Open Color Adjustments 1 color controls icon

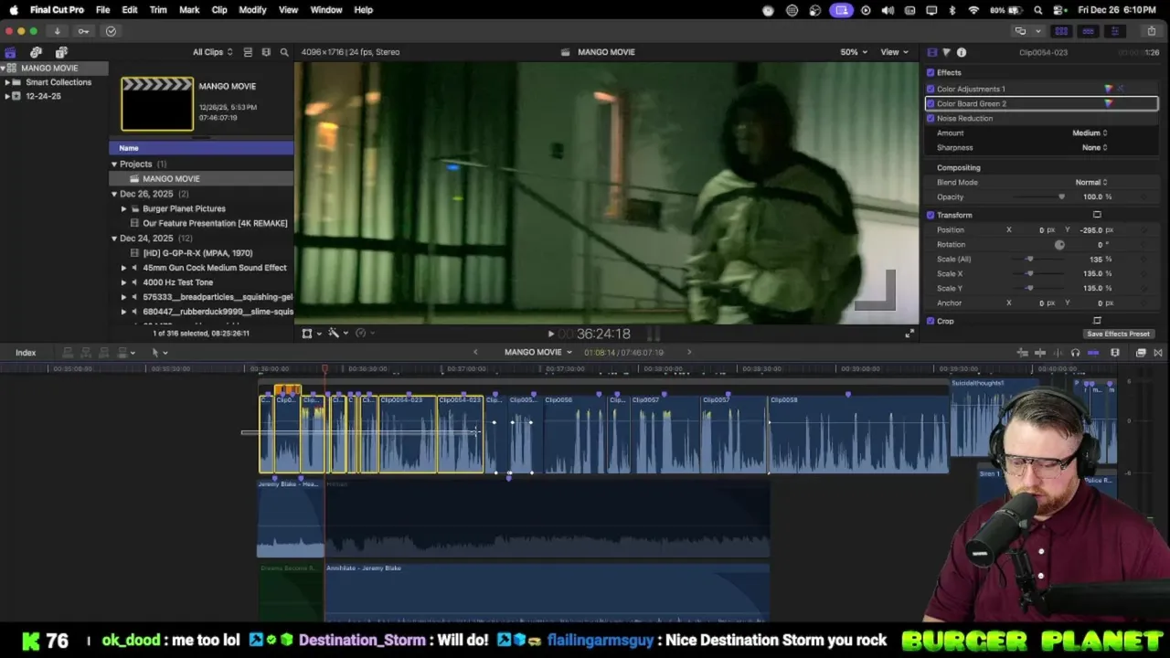(x=1109, y=89)
